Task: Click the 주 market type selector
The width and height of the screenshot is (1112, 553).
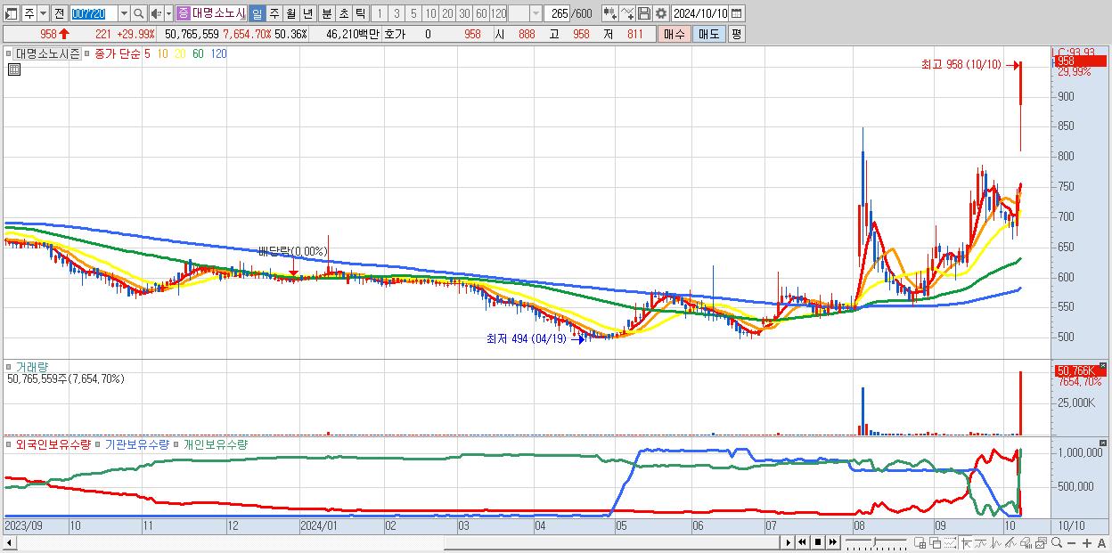Action: click(29, 13)
